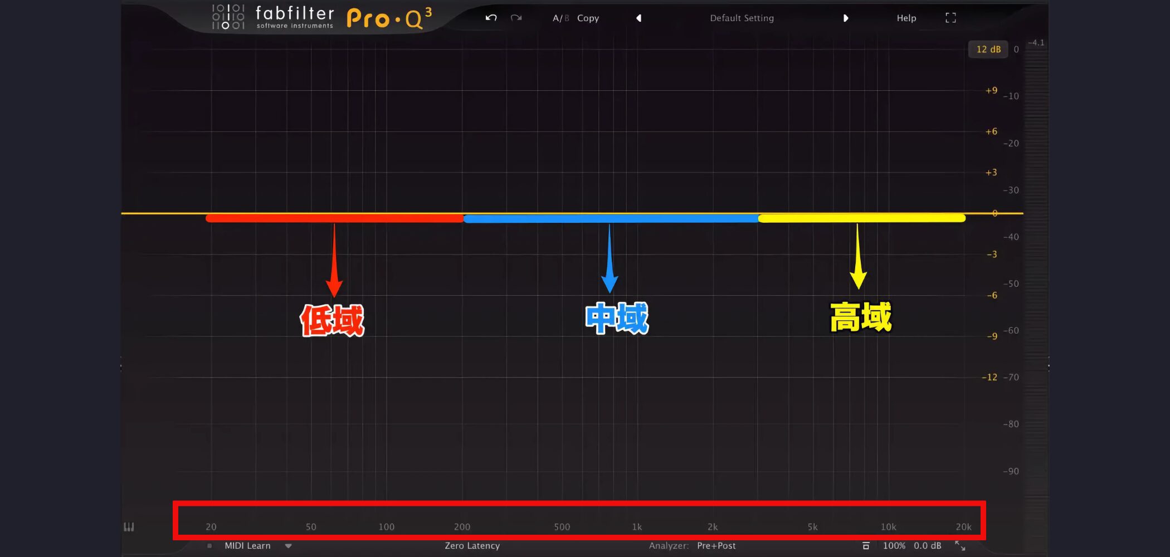Click the yellow EQ curve at 0 dB

(x=572, y=213)
